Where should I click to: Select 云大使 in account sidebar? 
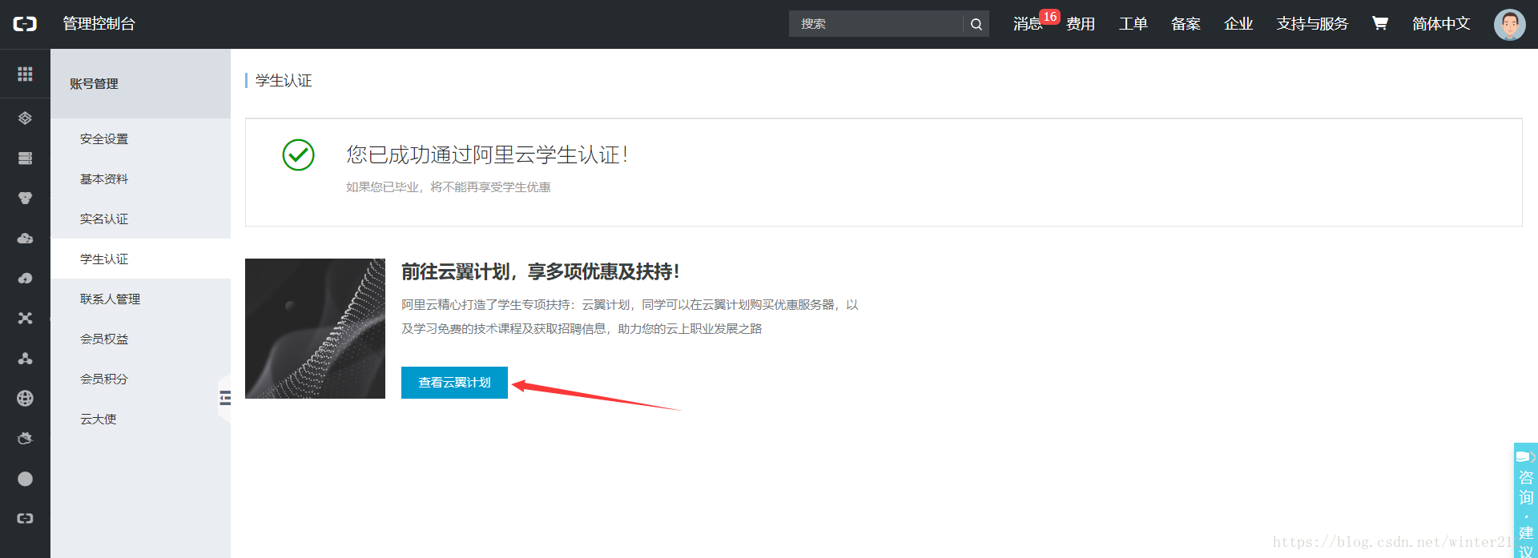(141, 419)
